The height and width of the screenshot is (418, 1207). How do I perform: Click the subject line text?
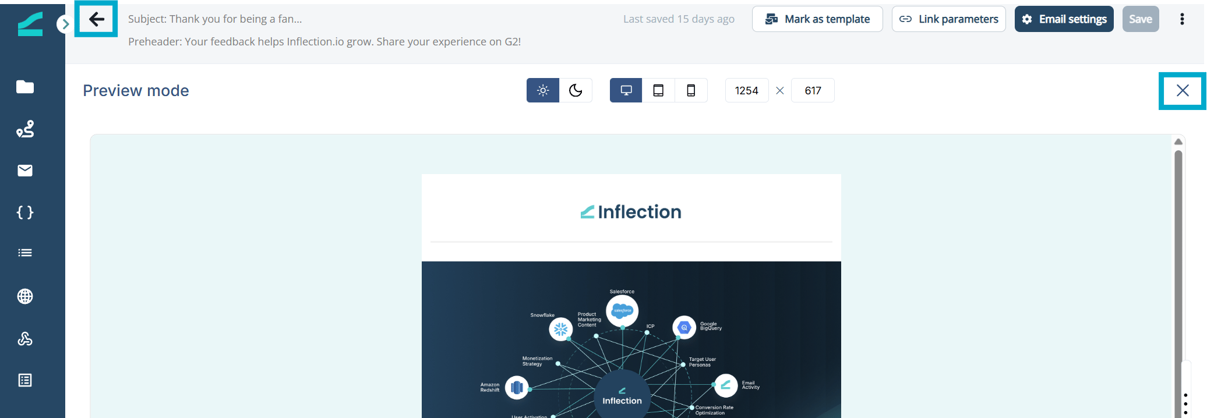point(215,19)
